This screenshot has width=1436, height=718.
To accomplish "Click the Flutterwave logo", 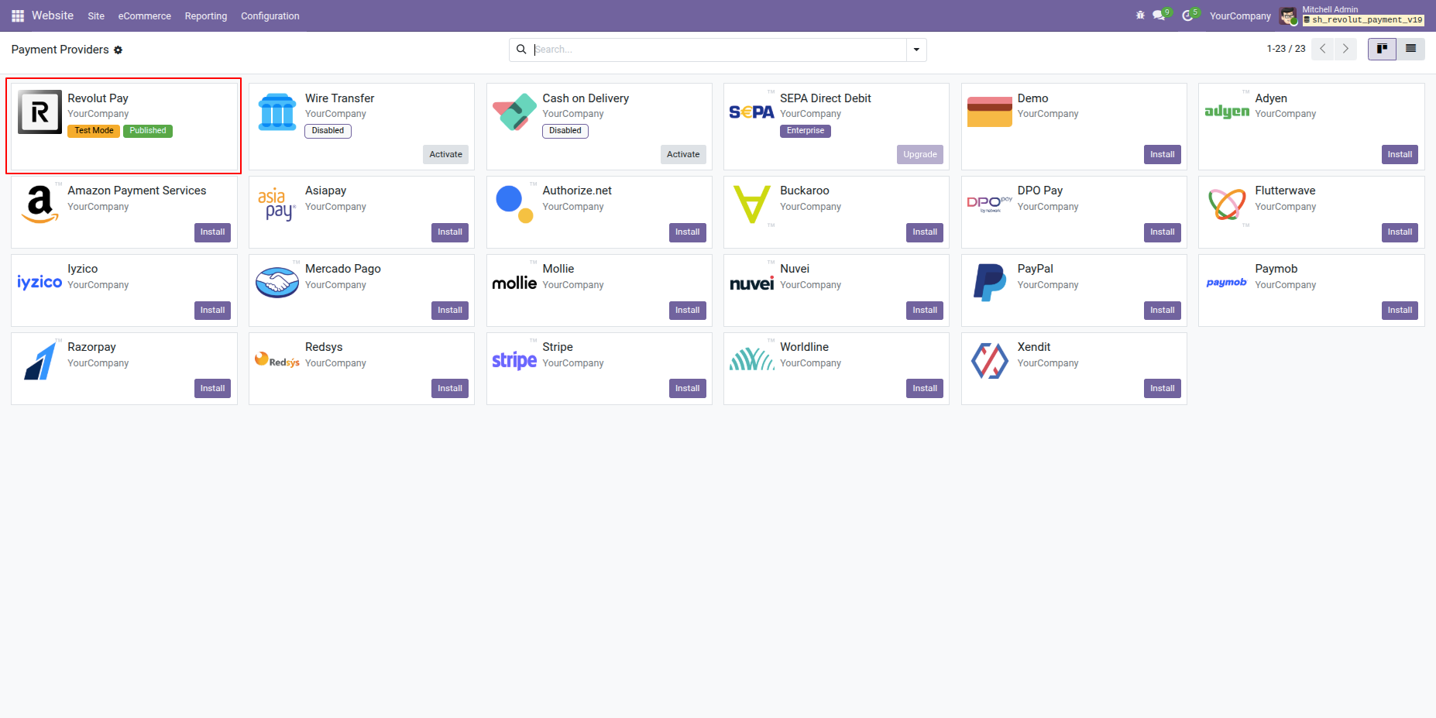I will 1227,204.
